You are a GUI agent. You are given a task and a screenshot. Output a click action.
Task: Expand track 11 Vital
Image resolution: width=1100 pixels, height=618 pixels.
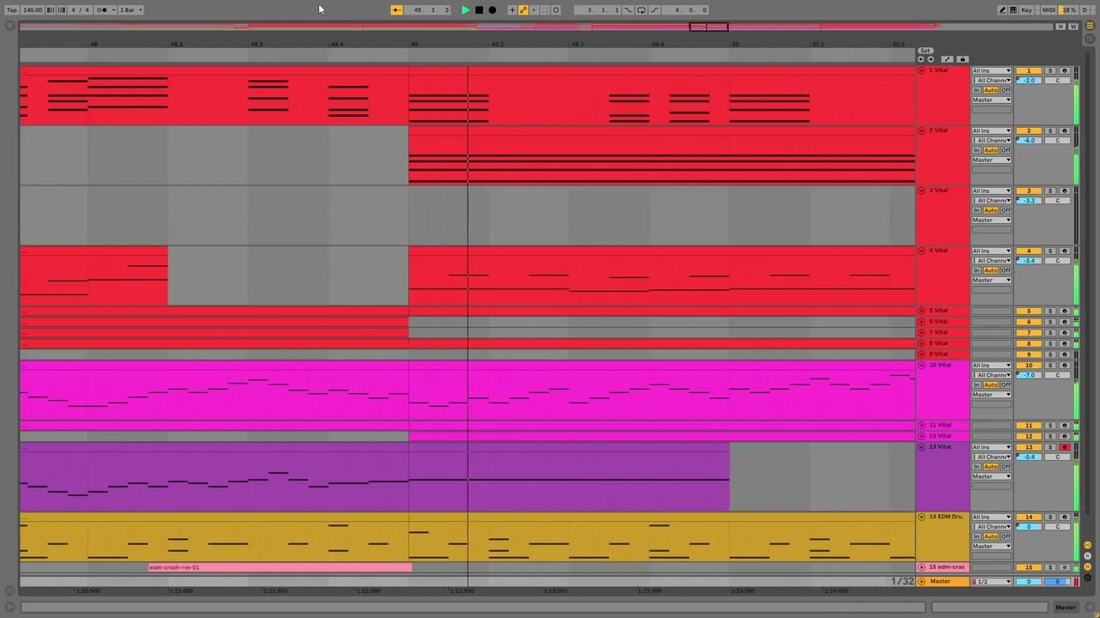pos(922,425)
